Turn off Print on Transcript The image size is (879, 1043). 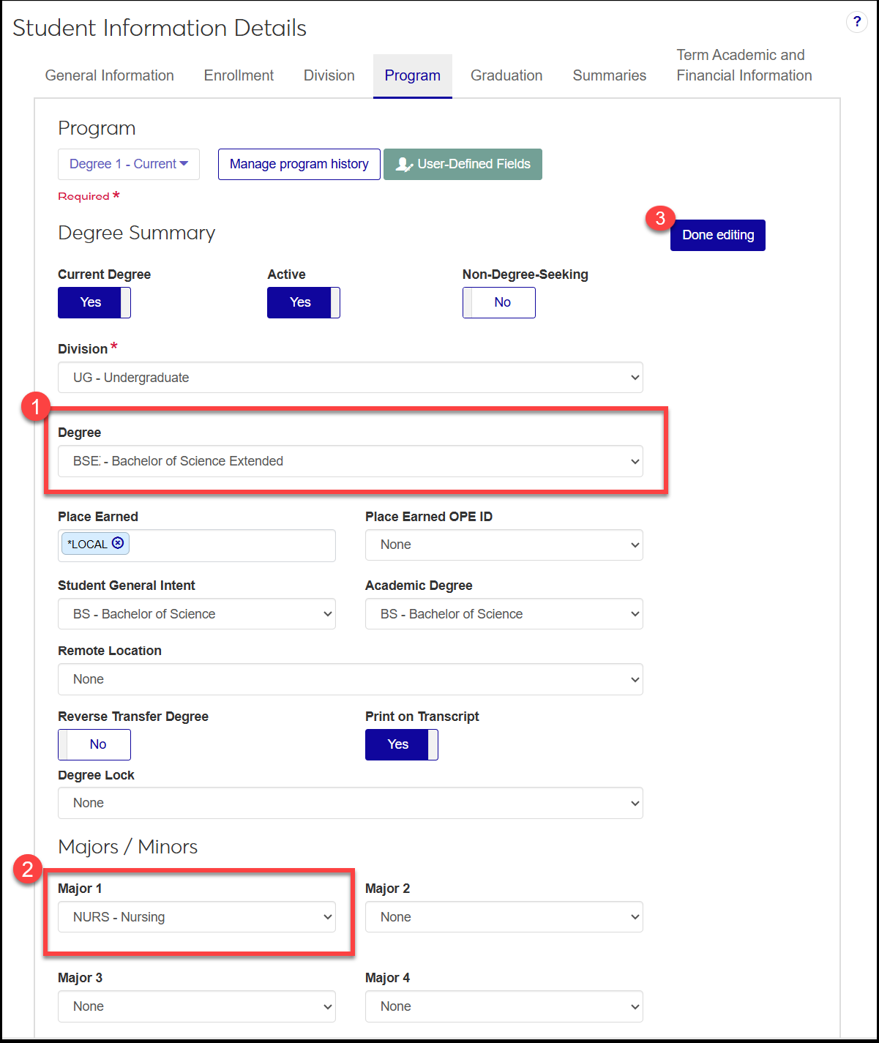[x=400, y=744]
